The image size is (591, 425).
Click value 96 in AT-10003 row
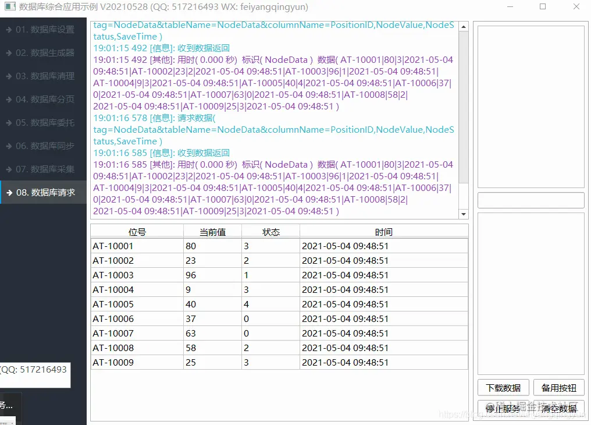coord(212,275)
